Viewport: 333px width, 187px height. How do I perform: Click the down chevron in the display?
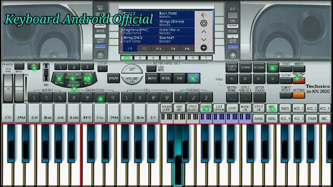(x=203, y=39)
